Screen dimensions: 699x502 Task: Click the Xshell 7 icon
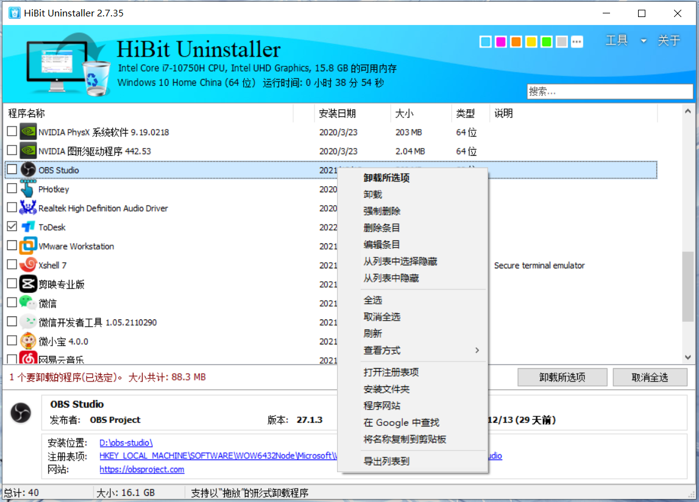(28, 265)
